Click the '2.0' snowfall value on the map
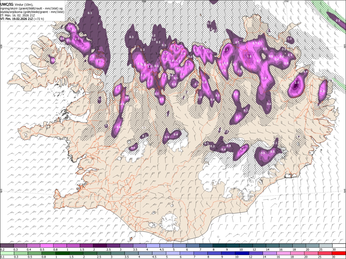This screenshot has height=259, width=346. tap(77, 39)
